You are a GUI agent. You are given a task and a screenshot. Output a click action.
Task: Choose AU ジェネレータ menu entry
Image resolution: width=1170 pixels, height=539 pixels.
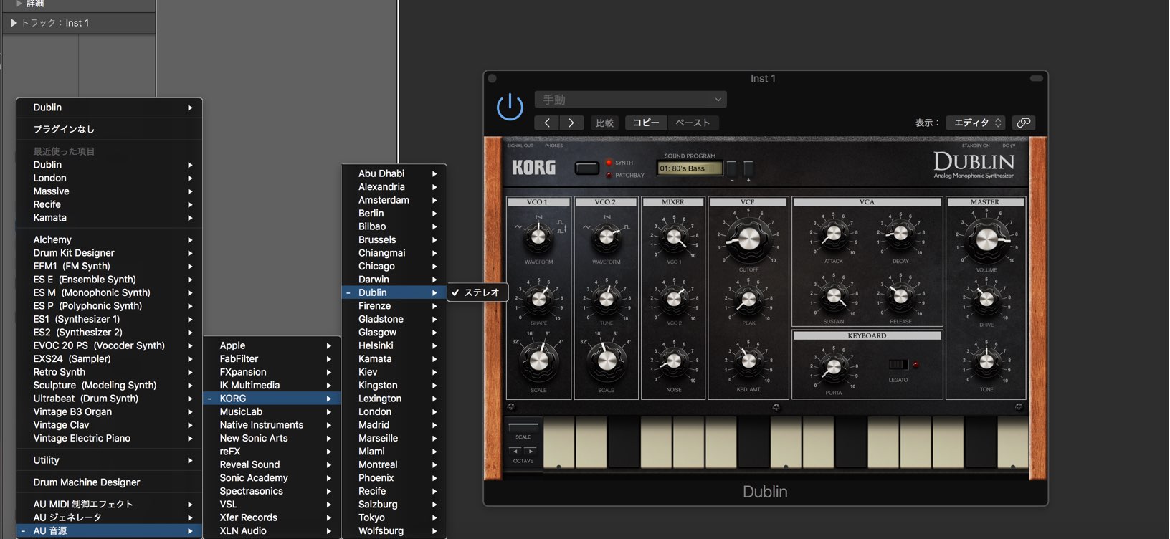pyautogui.click(x=109, y=517)
